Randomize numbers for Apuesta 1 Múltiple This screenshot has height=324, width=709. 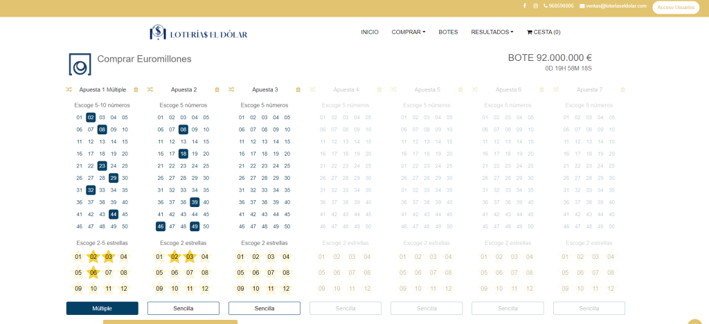[x=69, y=89]
